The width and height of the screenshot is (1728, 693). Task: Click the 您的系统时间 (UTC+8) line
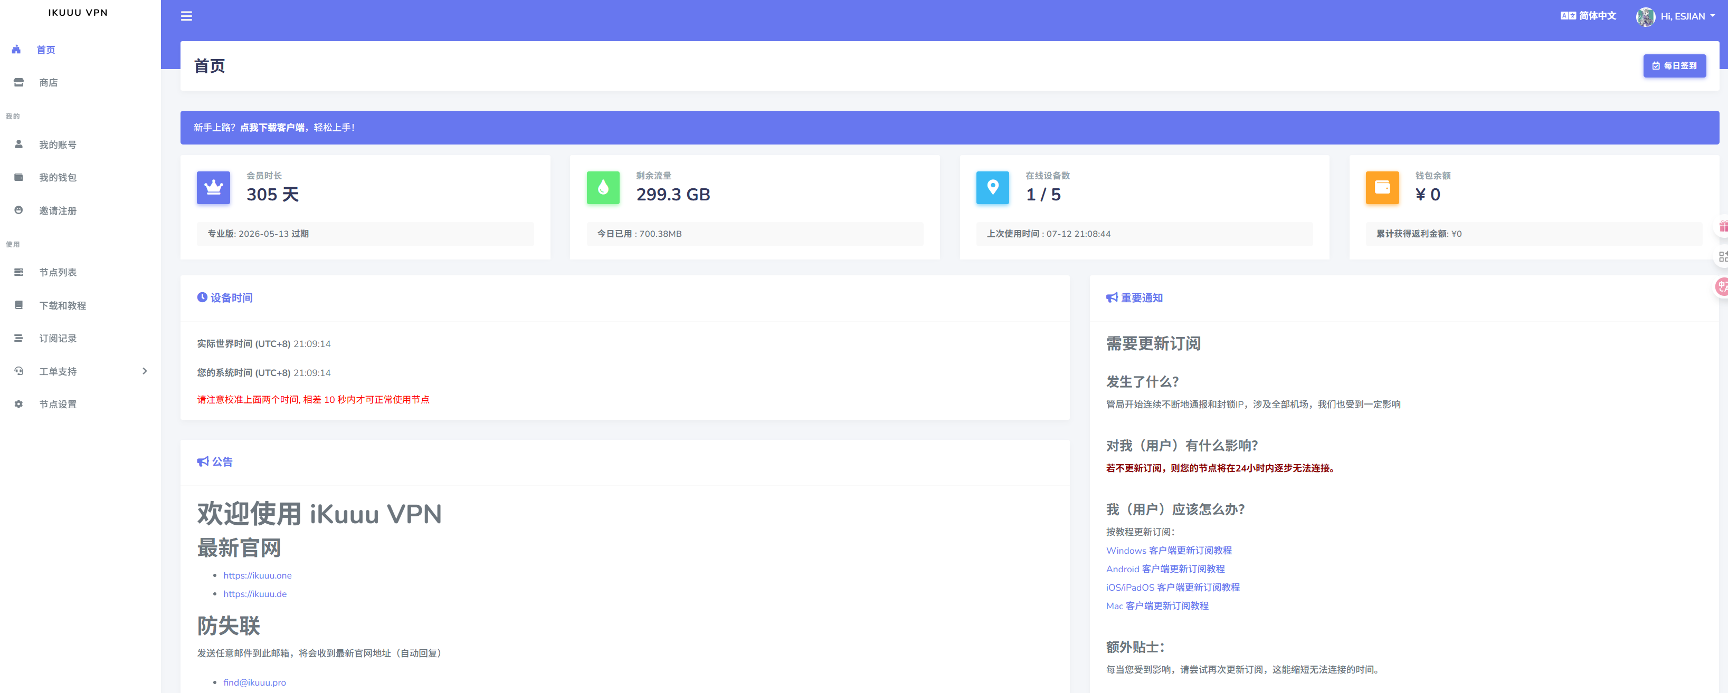263,373
